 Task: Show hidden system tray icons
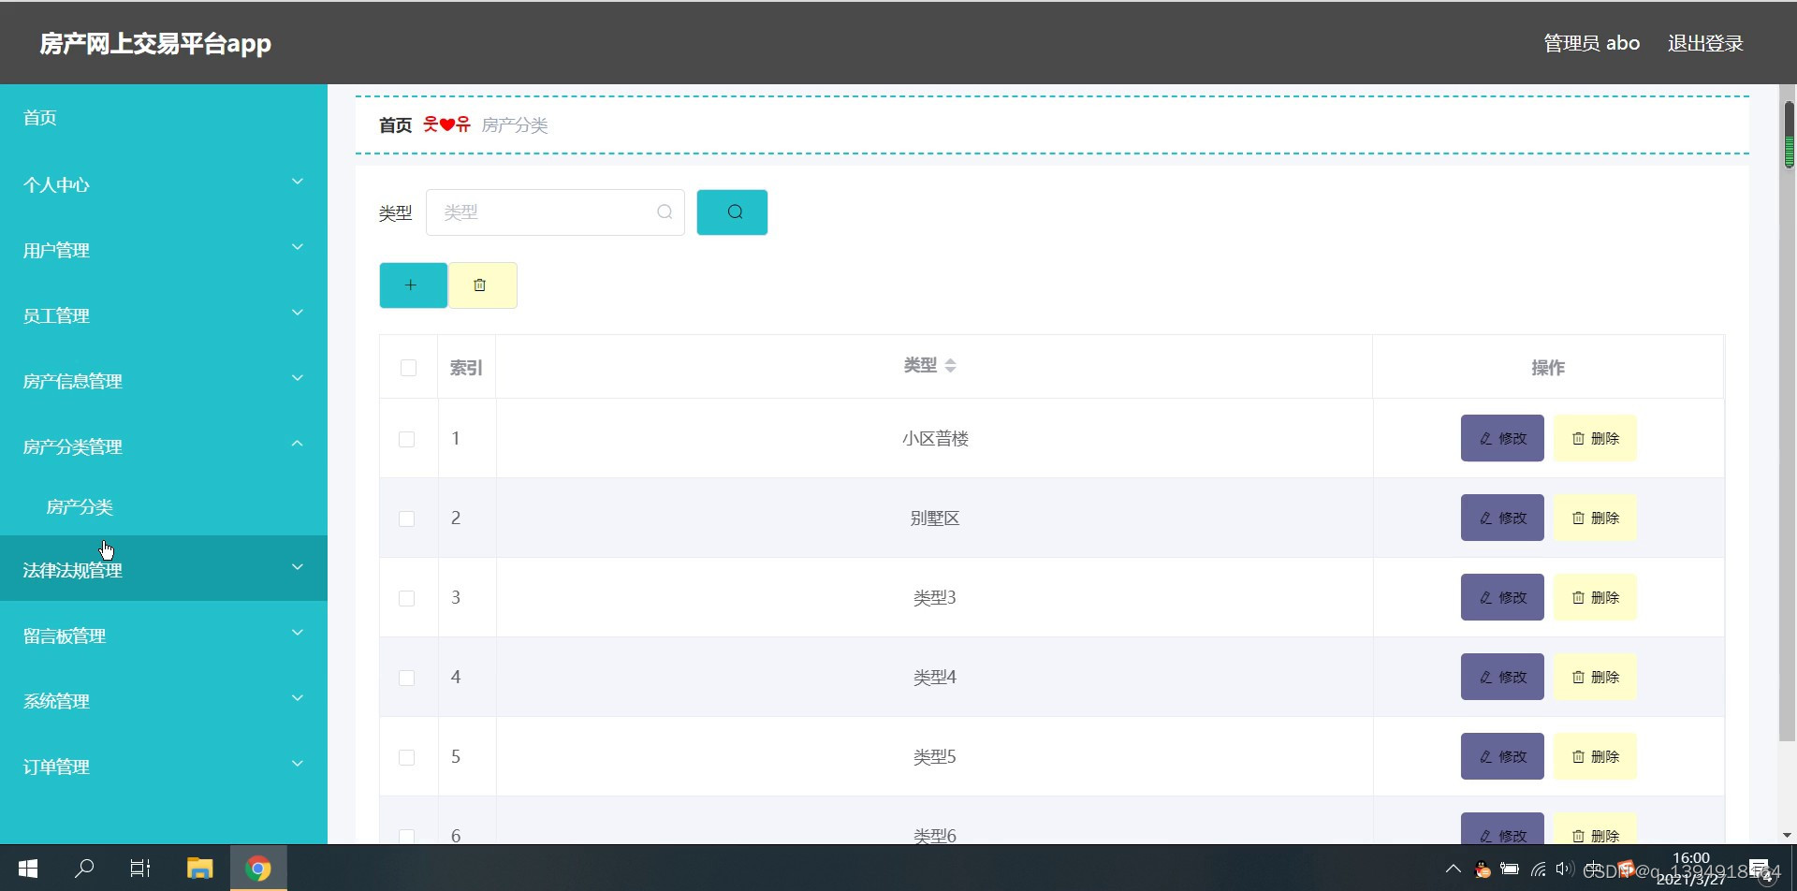coord(1453,869)
